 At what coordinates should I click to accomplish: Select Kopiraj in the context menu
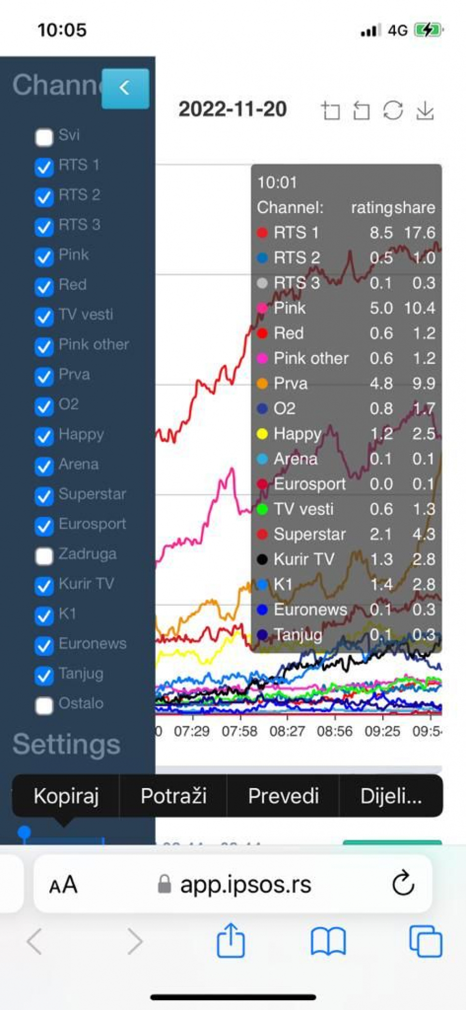(66, 796)
